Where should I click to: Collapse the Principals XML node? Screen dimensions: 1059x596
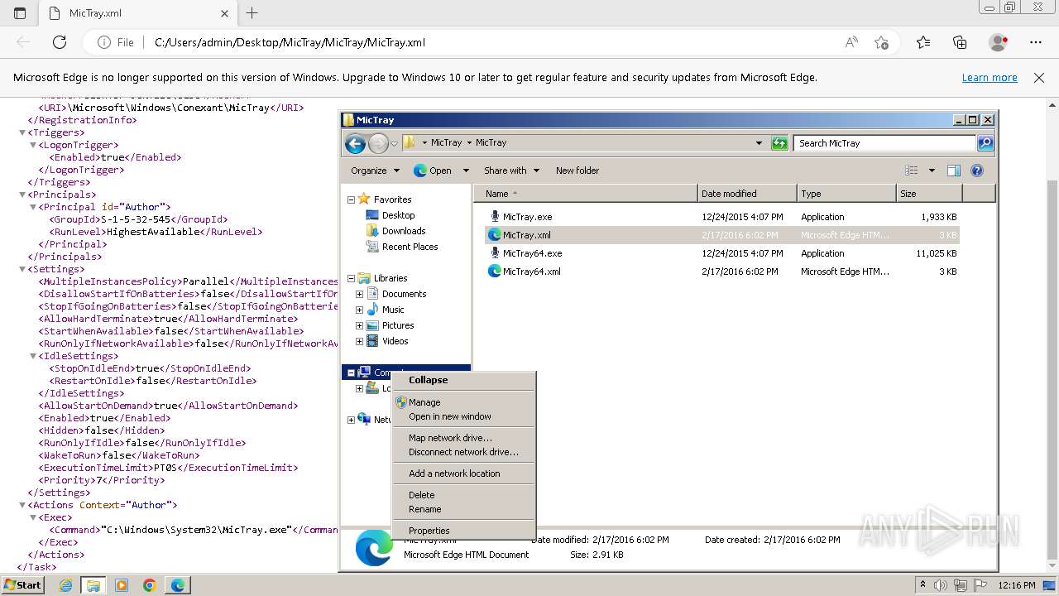tap(23, 195)
